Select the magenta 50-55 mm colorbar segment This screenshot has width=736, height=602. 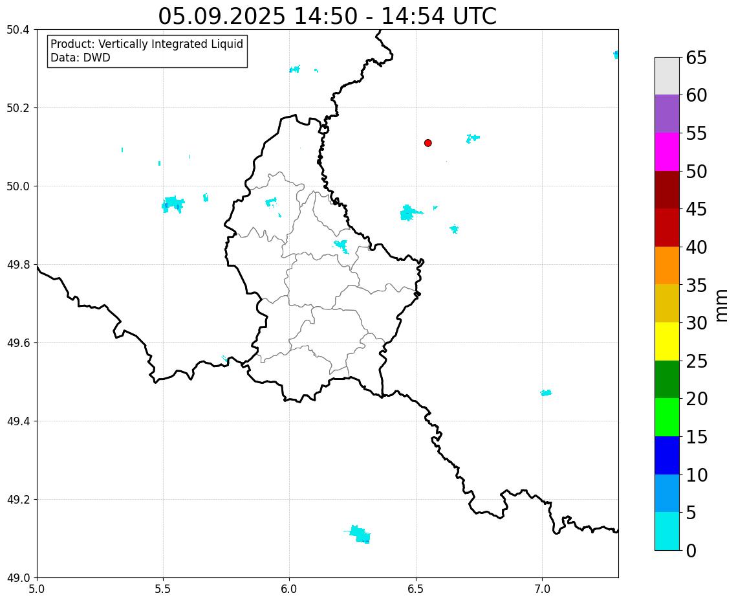[667, 151]
